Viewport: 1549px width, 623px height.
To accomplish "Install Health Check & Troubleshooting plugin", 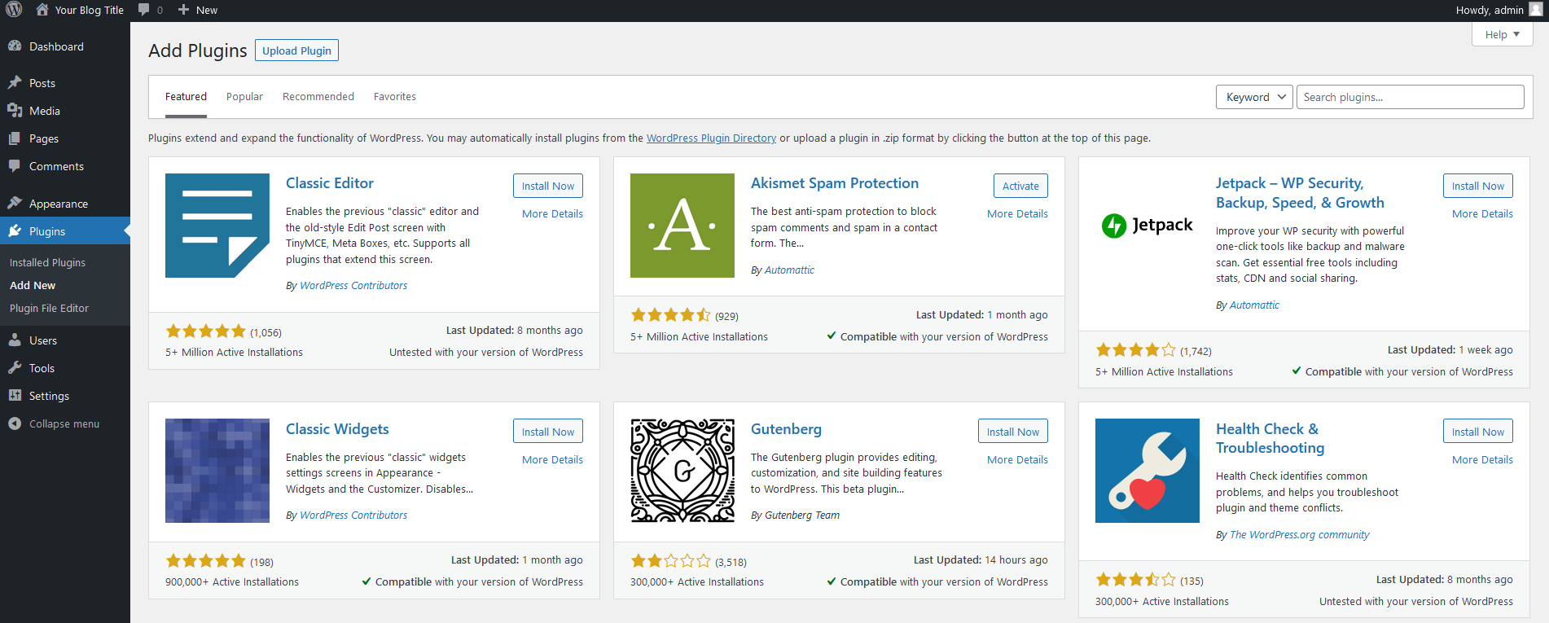I will 1478,432.
